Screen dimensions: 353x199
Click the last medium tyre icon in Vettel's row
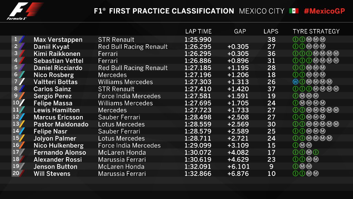click(336, 61)
